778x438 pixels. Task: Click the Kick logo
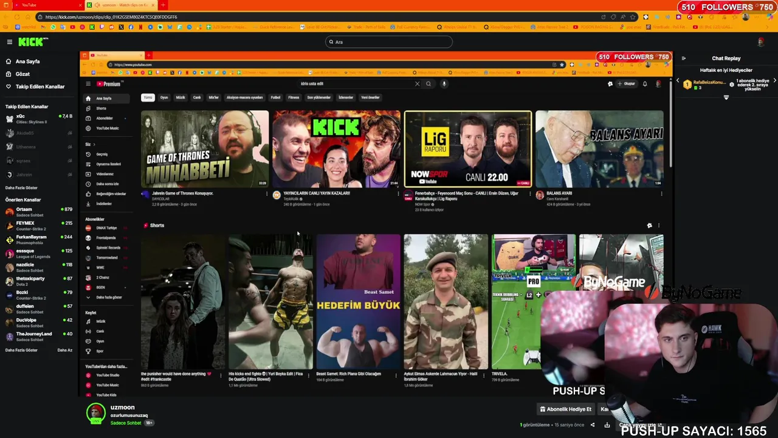[32, 42]
